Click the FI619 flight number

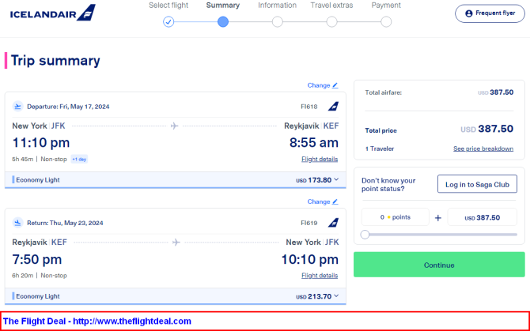click(x=309, y=223)
